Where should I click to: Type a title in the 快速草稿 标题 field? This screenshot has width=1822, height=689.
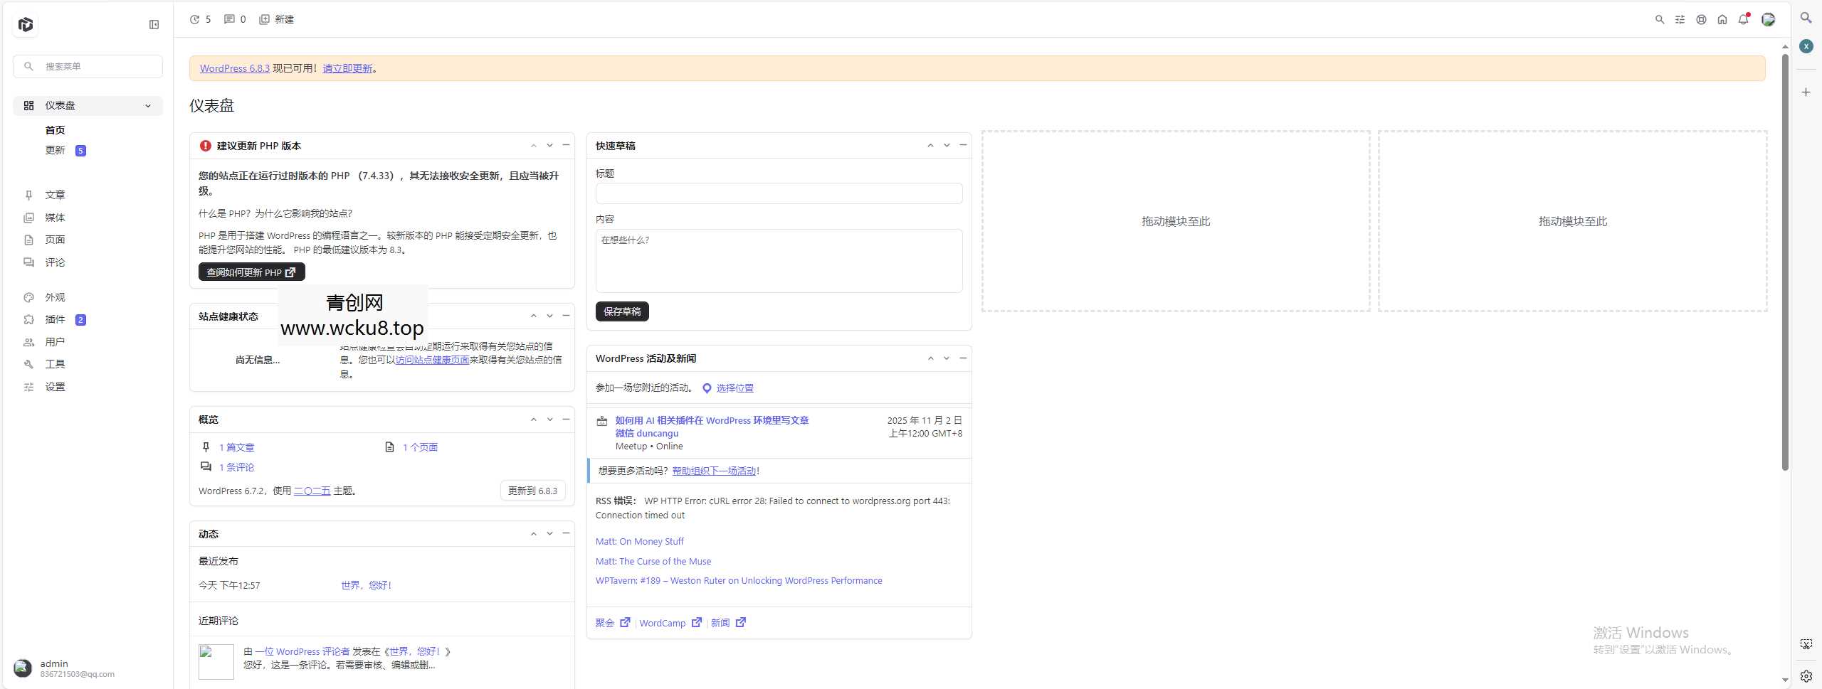click(778, 193)
